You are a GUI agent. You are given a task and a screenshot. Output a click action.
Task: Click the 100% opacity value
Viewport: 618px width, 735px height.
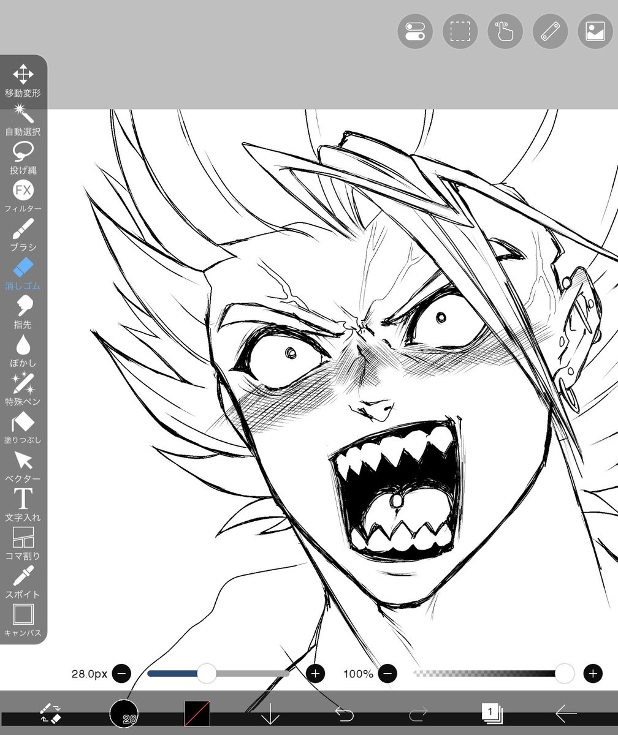(x=358, y=674)
